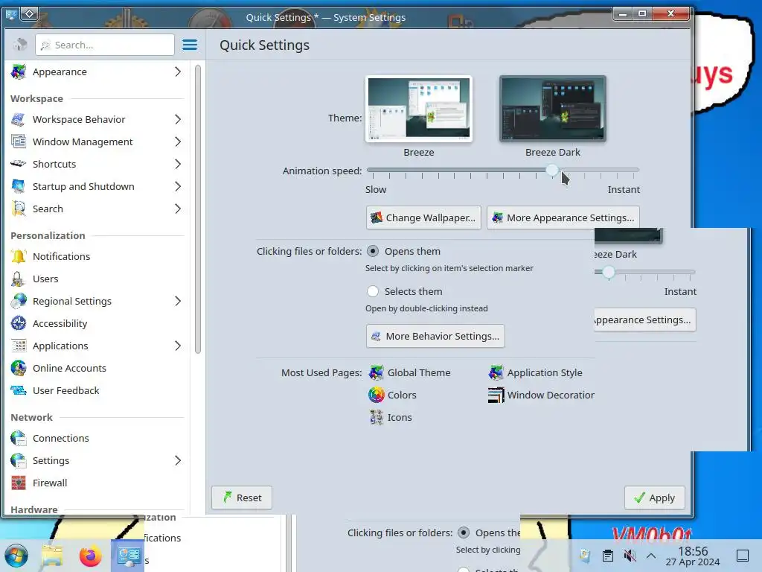Select the "Opens them" radio button
This screenshot has height=572, width=762.
(x=373, y=252)
